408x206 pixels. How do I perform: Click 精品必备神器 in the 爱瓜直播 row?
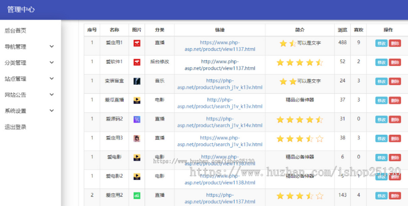[300, 100]
